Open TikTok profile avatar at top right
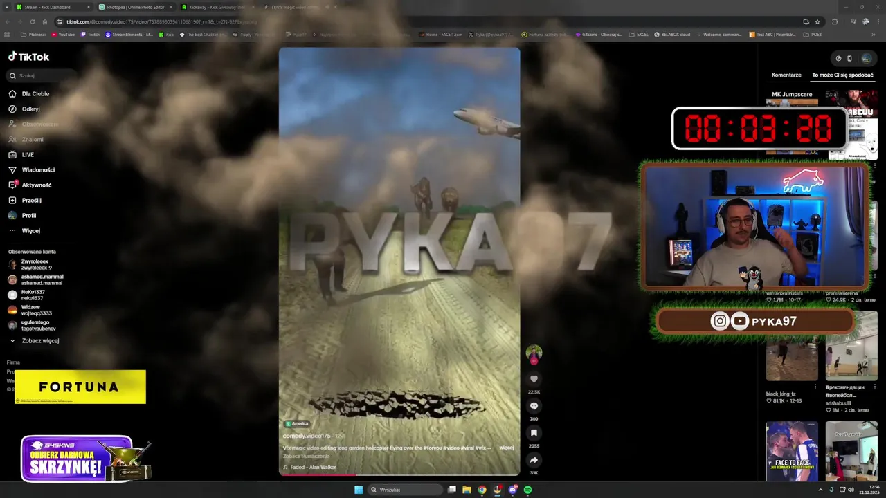The image size is (886, 498). click(x=866, y=58)
